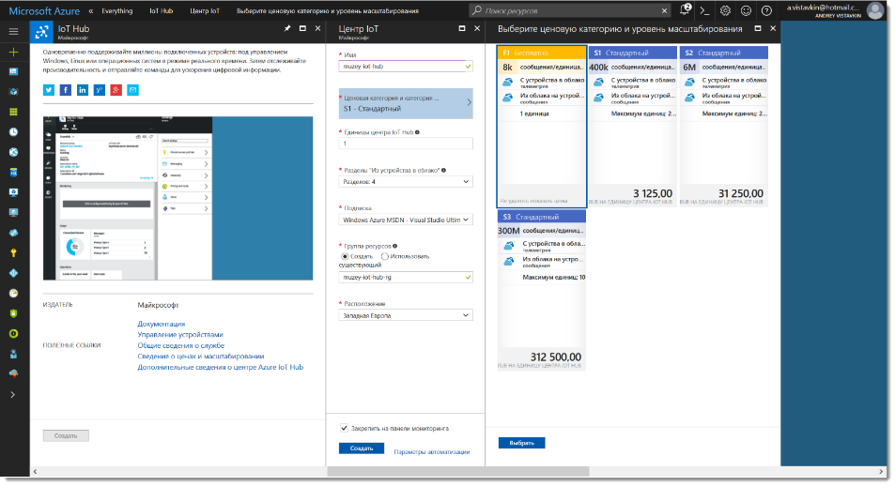This screenshot has width=895, height=486.
Task: Open the Документация link
Action: (161, 324)
